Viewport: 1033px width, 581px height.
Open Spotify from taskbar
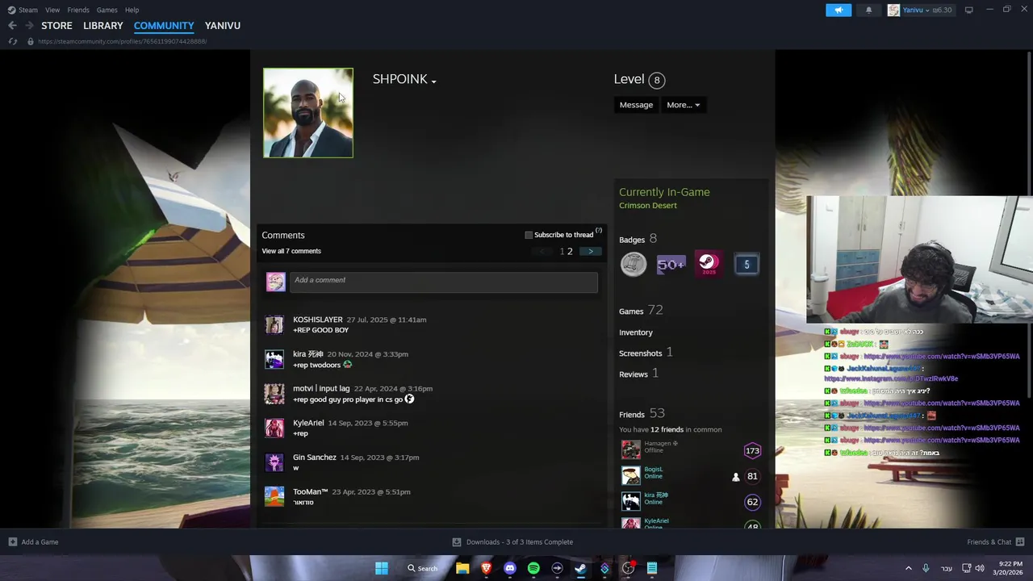click(x=533, y=568)
